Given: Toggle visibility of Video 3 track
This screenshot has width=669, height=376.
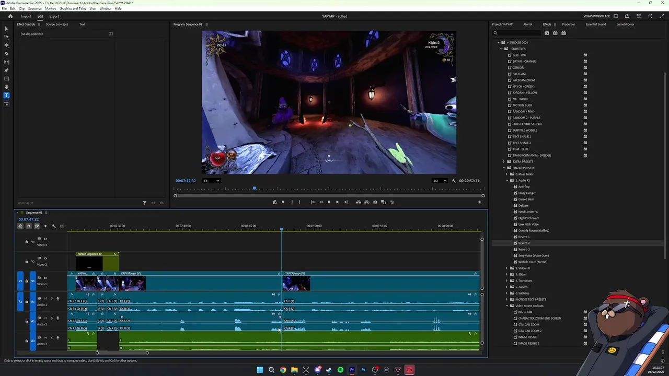Looking at the screenshot, I should pos(45,239).
